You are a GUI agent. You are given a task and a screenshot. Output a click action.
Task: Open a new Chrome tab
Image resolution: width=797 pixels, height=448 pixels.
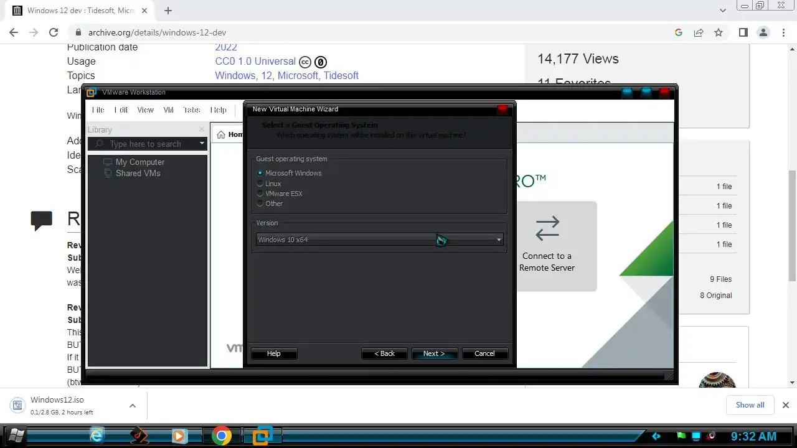(168, 11)
